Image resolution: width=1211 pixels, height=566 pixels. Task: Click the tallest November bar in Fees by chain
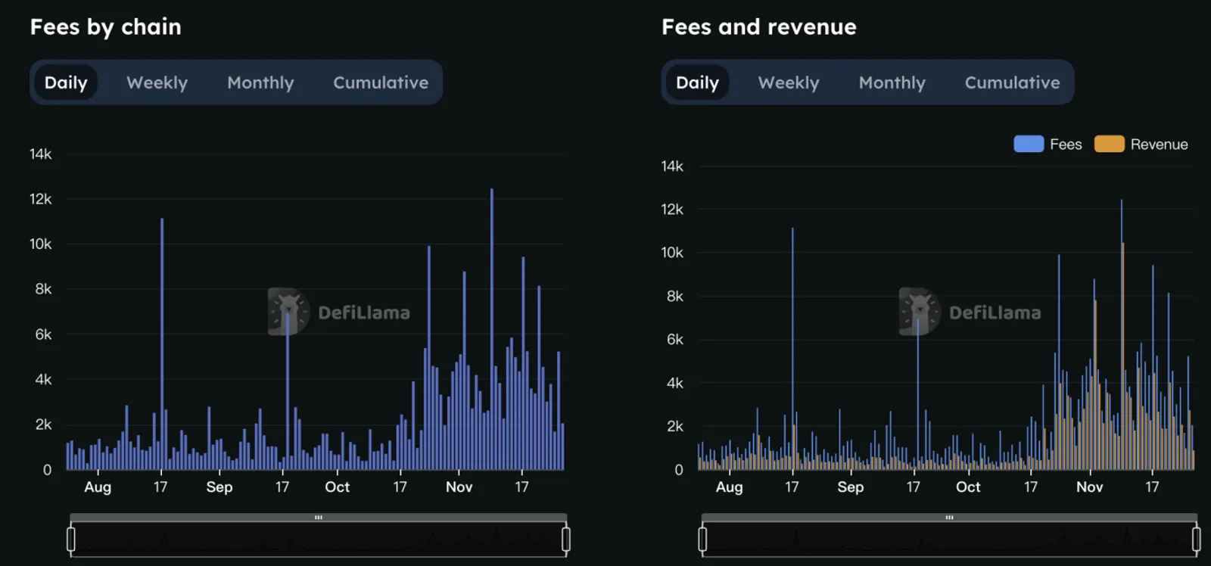[492, 329]
